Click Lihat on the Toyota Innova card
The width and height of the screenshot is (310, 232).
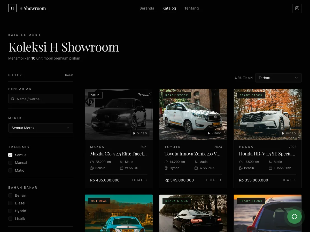point(214,180)
